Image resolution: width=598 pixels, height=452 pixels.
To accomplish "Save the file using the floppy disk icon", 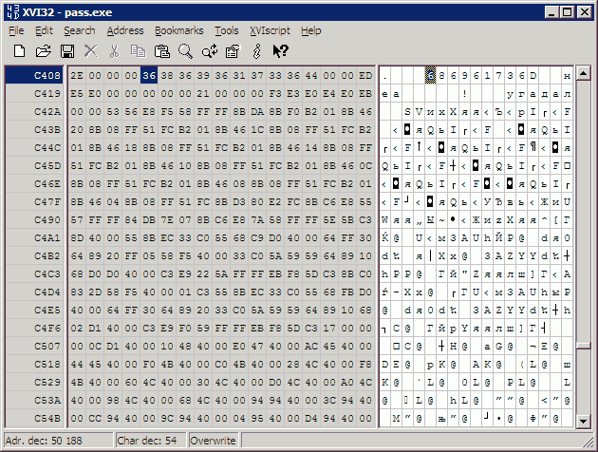I will 67,50.
